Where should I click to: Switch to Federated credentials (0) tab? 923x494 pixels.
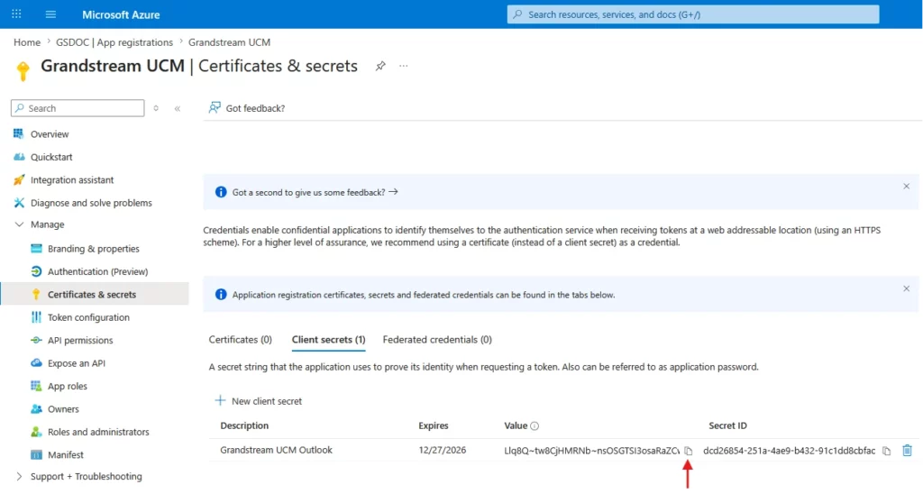pos(437,340)
